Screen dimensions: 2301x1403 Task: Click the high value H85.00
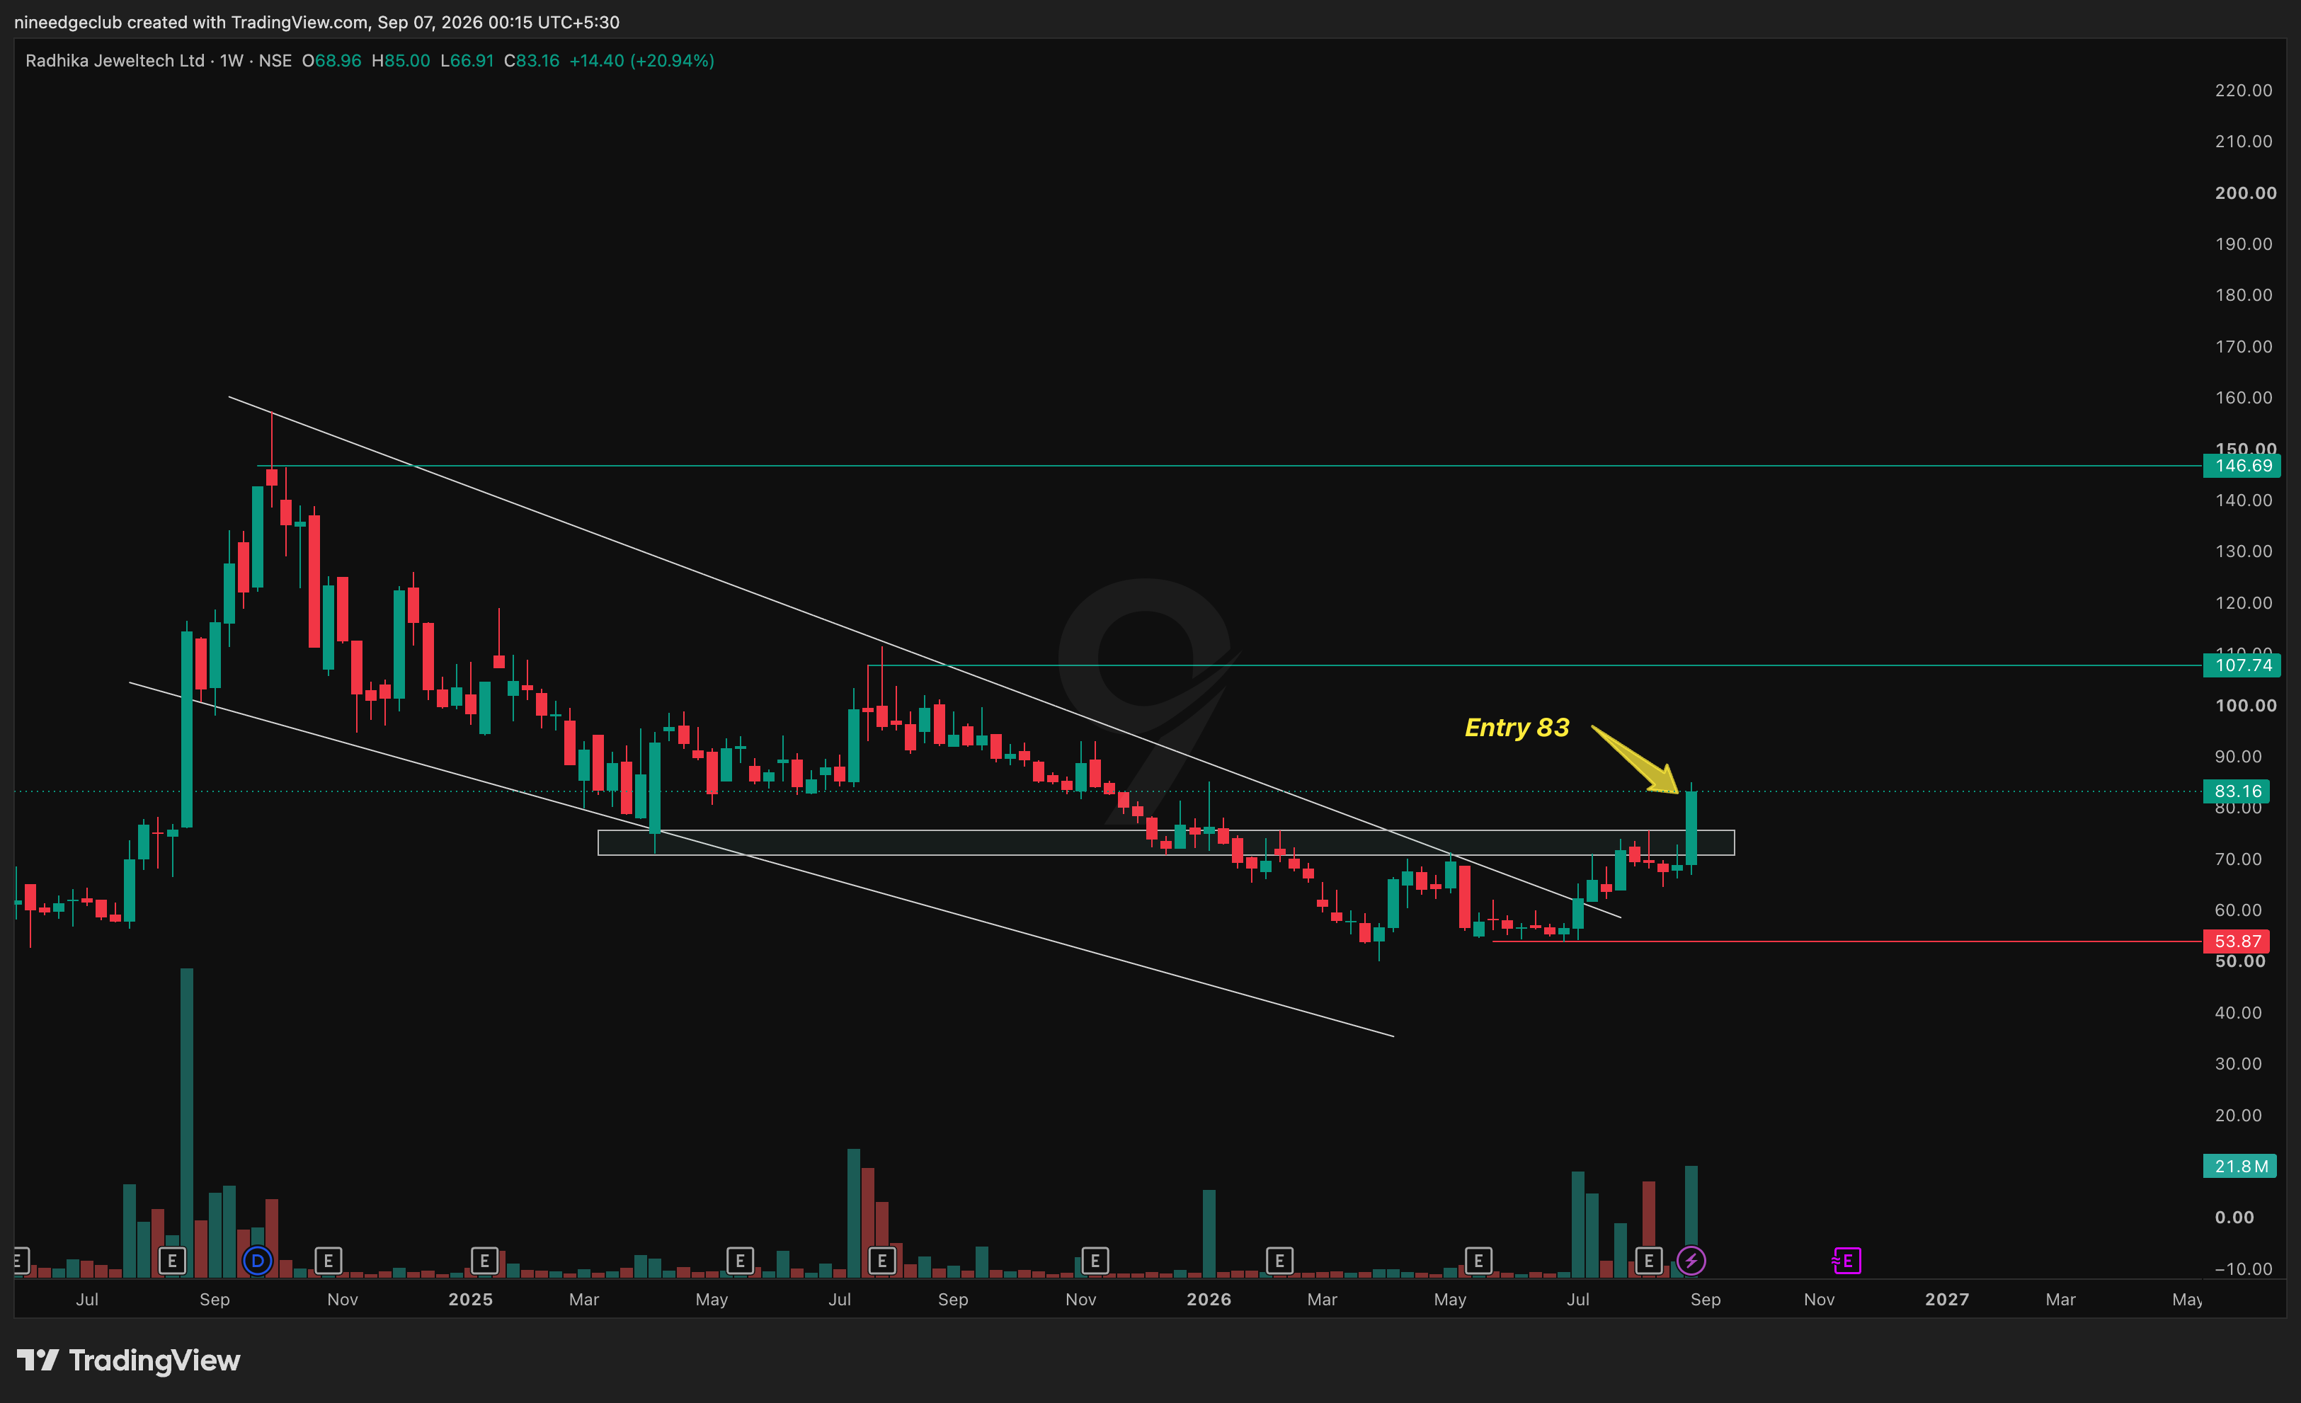(x=401, y=61)
